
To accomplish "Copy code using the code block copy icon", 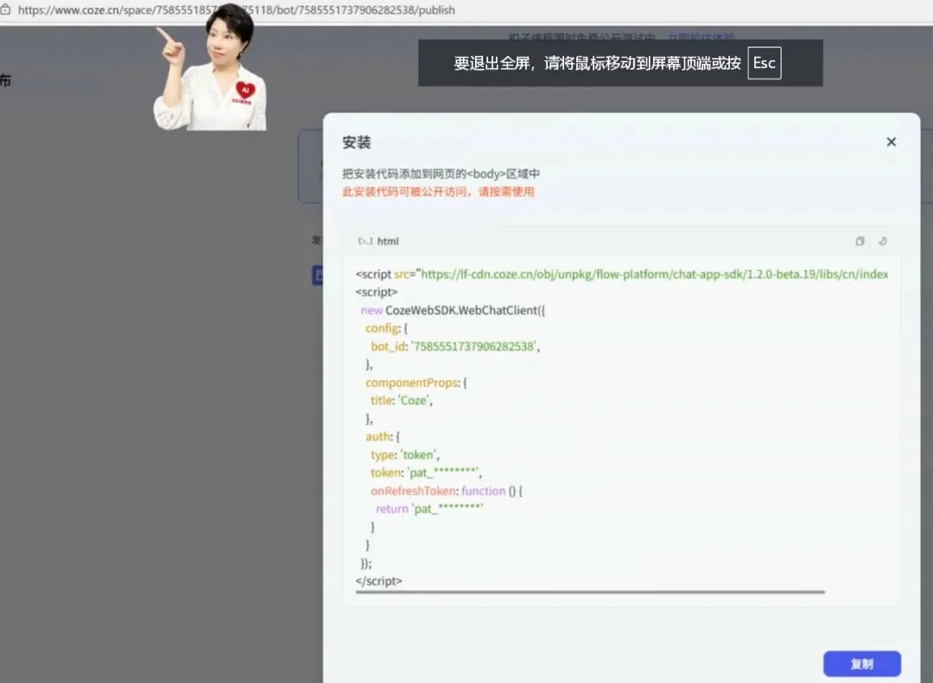I will click(860, 241).
